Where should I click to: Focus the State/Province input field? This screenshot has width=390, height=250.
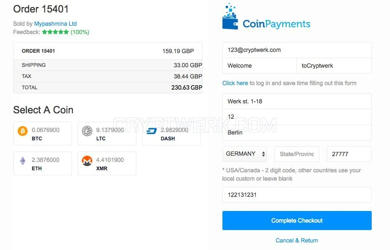coord(297,154)
